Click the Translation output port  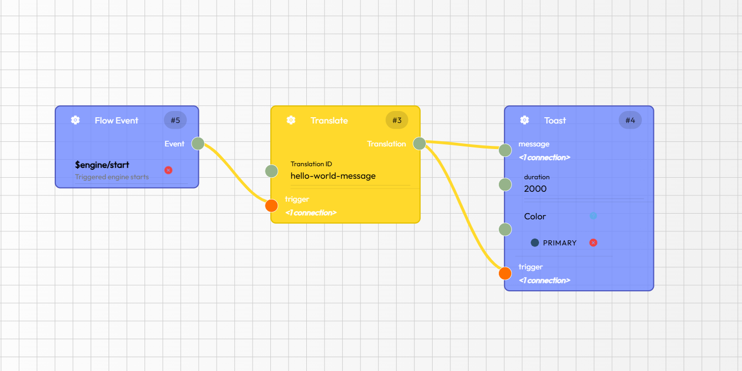click(x=420, y=143)
